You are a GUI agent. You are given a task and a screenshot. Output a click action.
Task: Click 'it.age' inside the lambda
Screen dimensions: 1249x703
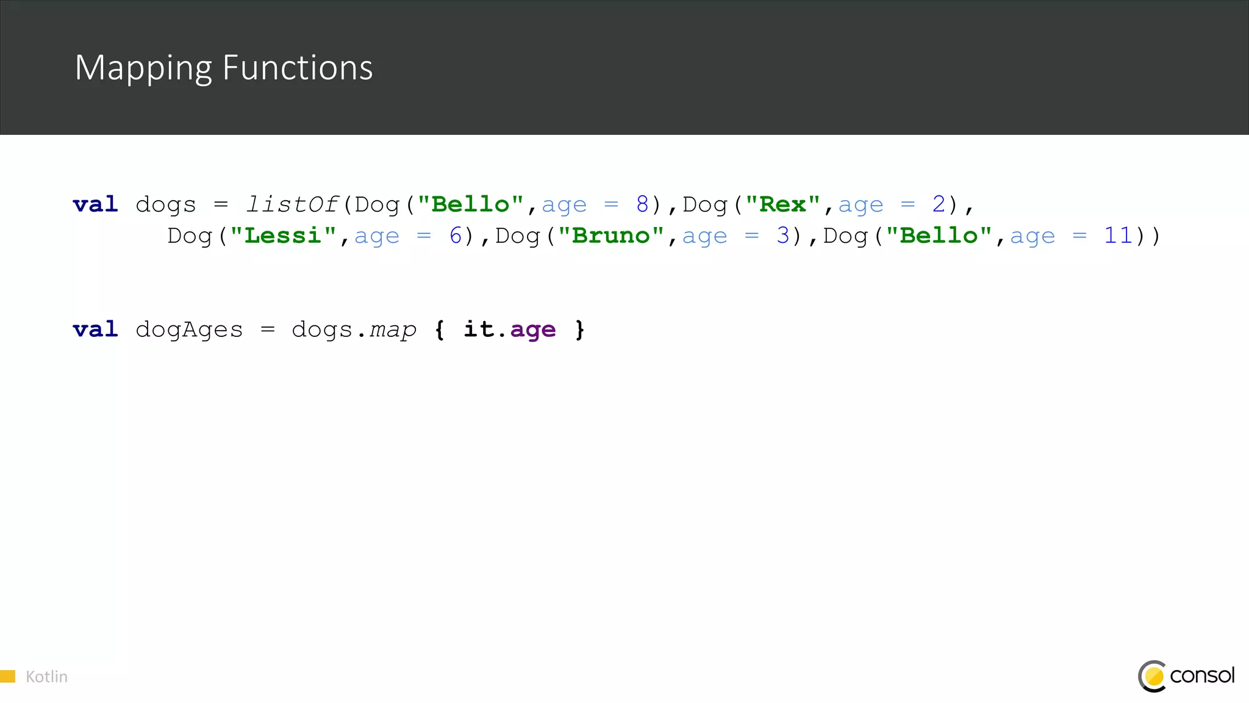pos(510,330)
